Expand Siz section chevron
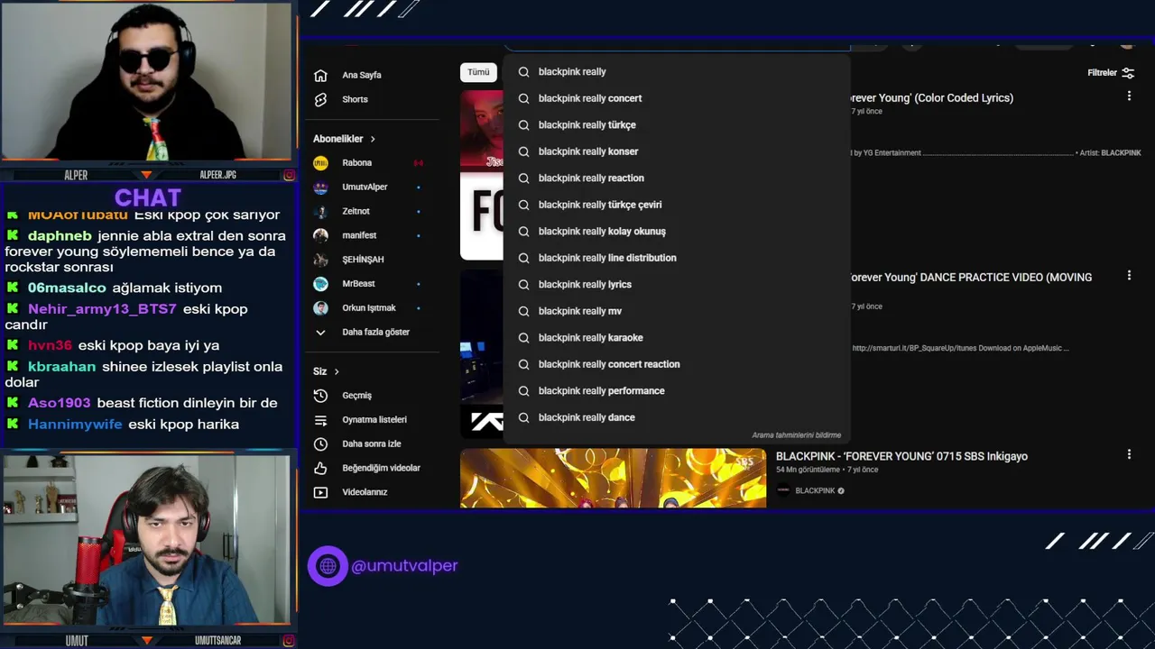1155x649 pixels. click(337, 371)
